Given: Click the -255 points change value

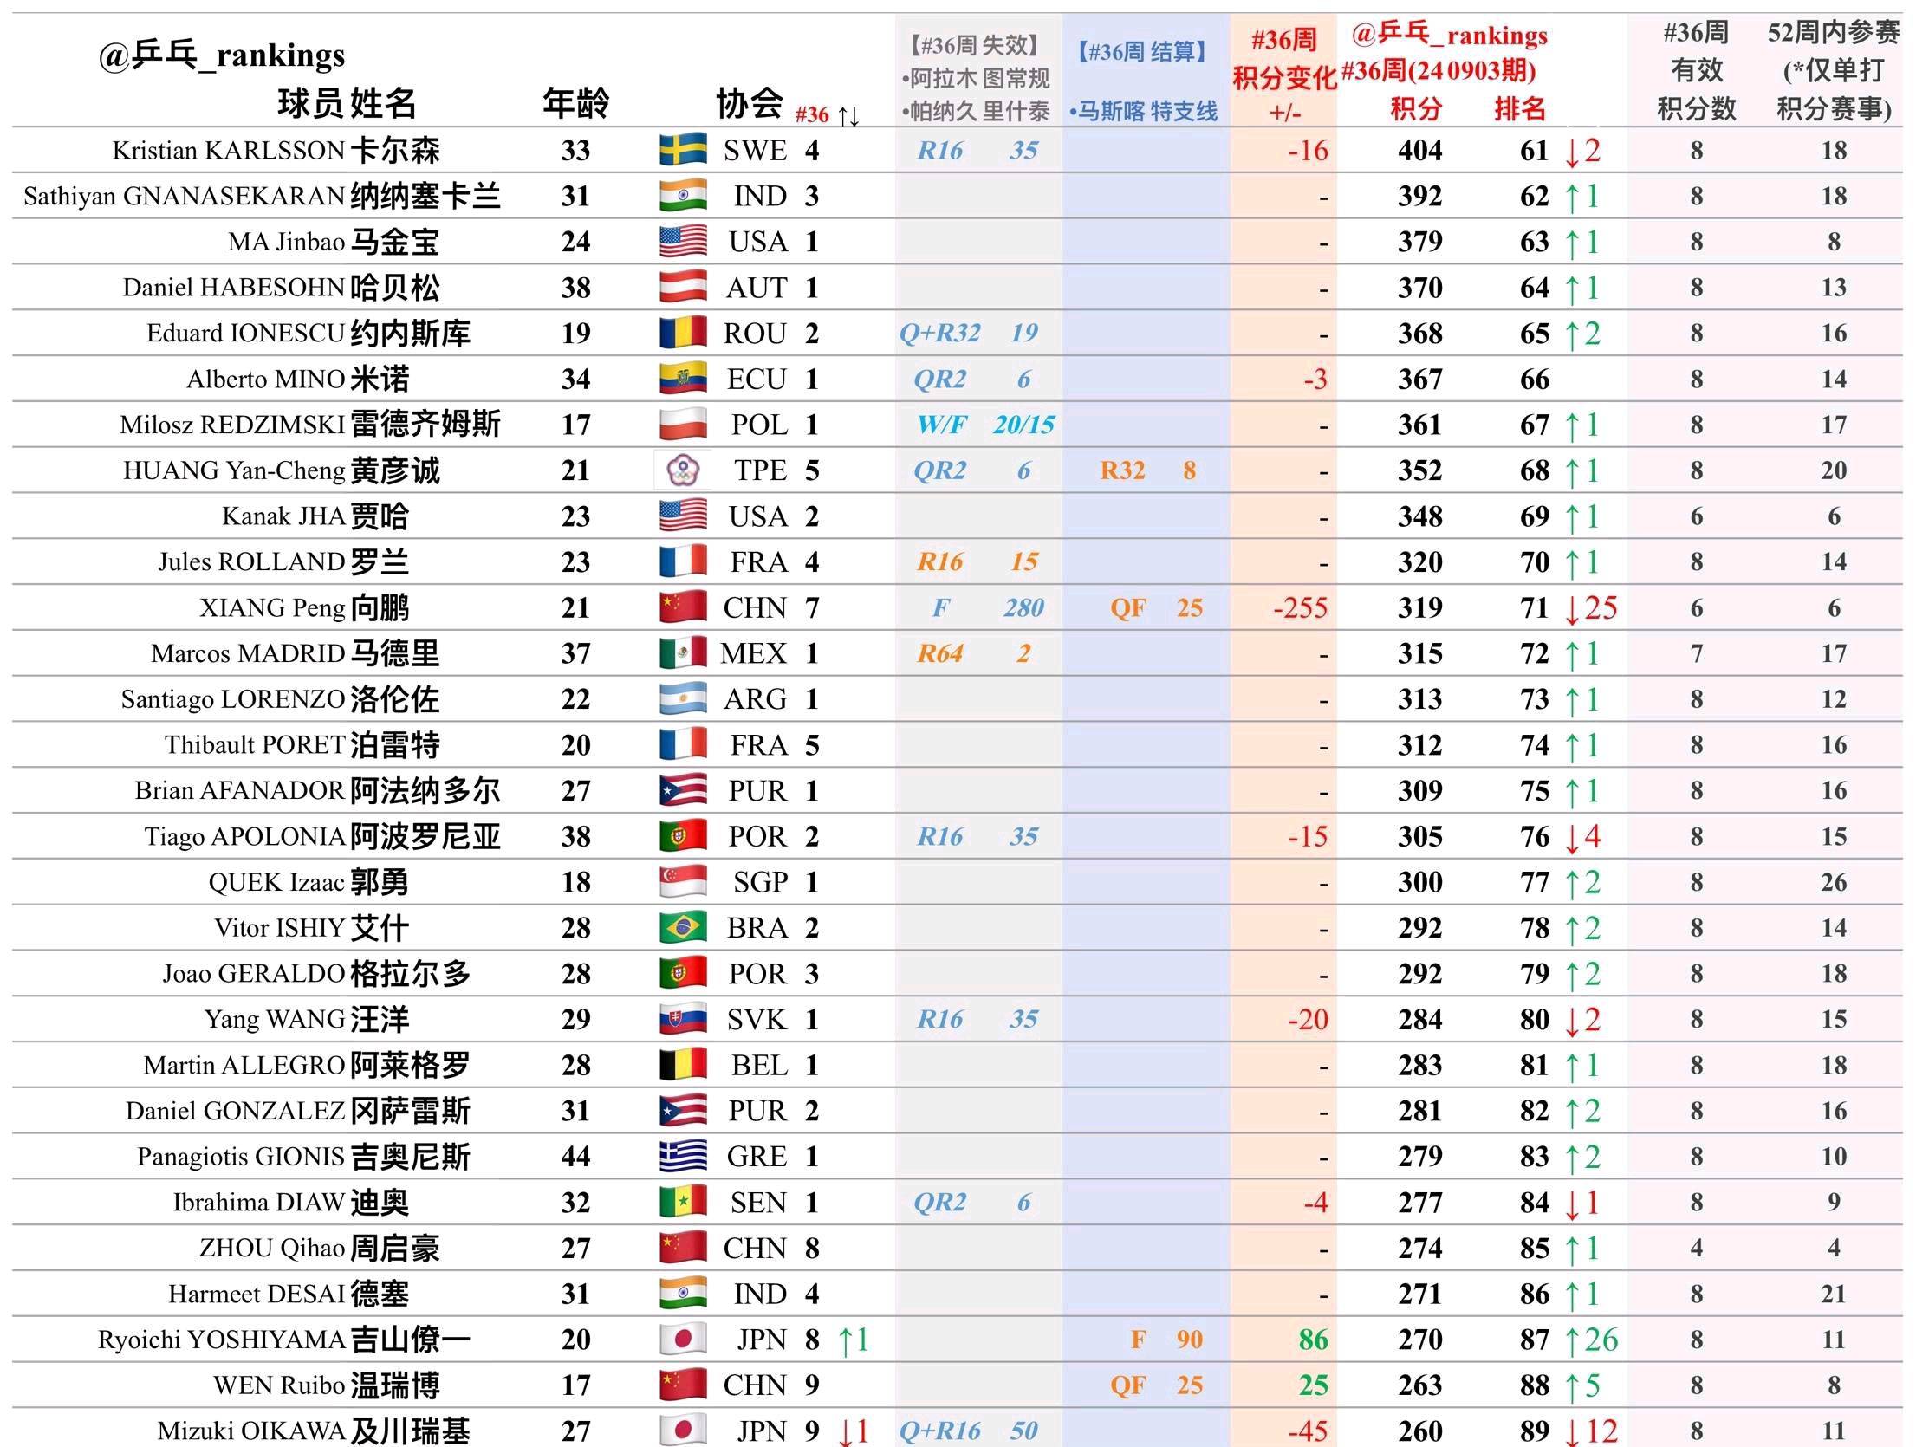Looking at the screenshot, I should [x=1300, y=608].
